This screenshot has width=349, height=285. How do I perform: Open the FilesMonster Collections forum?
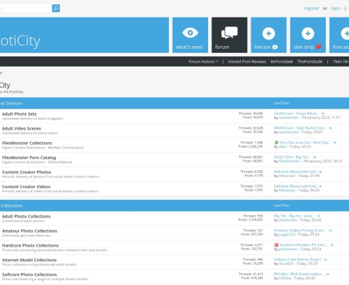pyautogui.click(x=27, y=143)
